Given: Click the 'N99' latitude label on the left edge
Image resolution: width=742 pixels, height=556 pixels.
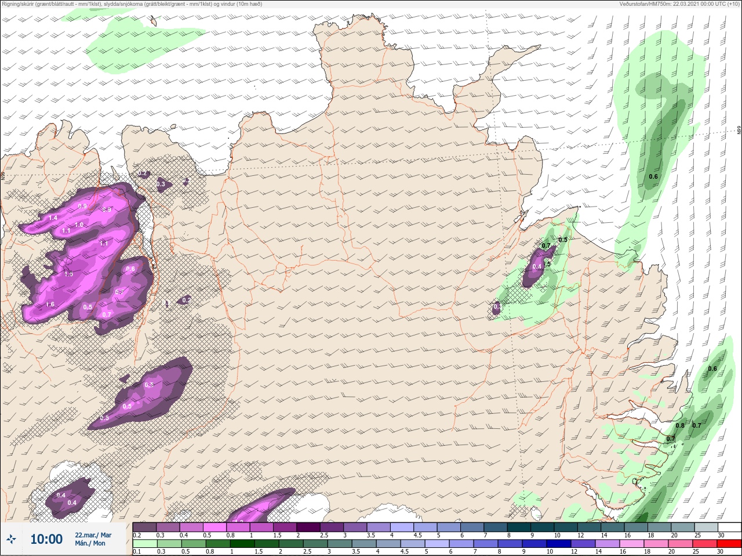Looking at the screenshot, I should pyautogui.click(x=2, y=176).
